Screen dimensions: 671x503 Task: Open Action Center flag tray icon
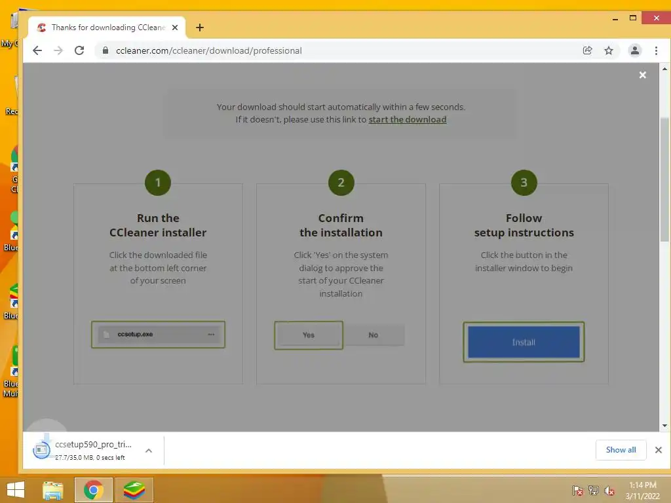(578, 491)
